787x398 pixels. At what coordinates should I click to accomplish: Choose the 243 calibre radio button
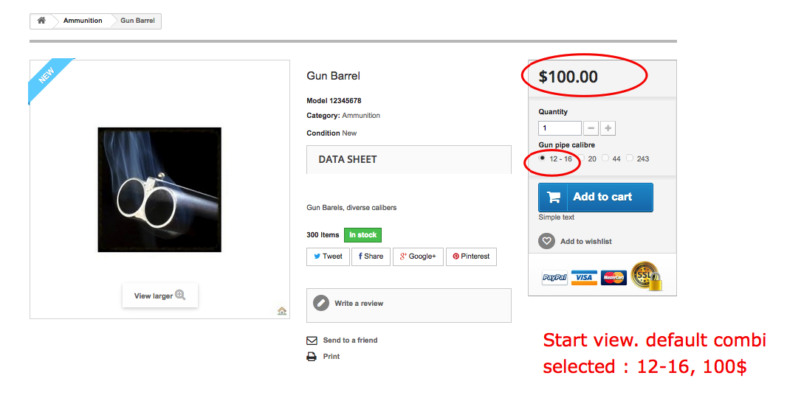coord(630,158)
